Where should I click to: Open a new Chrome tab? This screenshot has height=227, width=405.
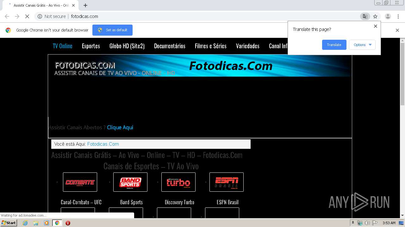[85, 5]
